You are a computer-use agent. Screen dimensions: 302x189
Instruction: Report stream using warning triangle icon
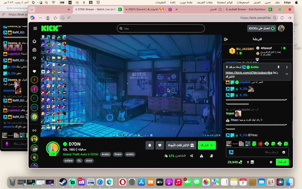click(201, 156)
